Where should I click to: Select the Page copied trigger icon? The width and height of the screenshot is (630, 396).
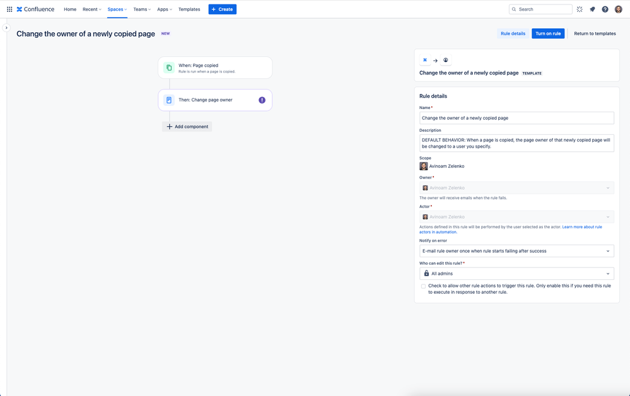169,67
